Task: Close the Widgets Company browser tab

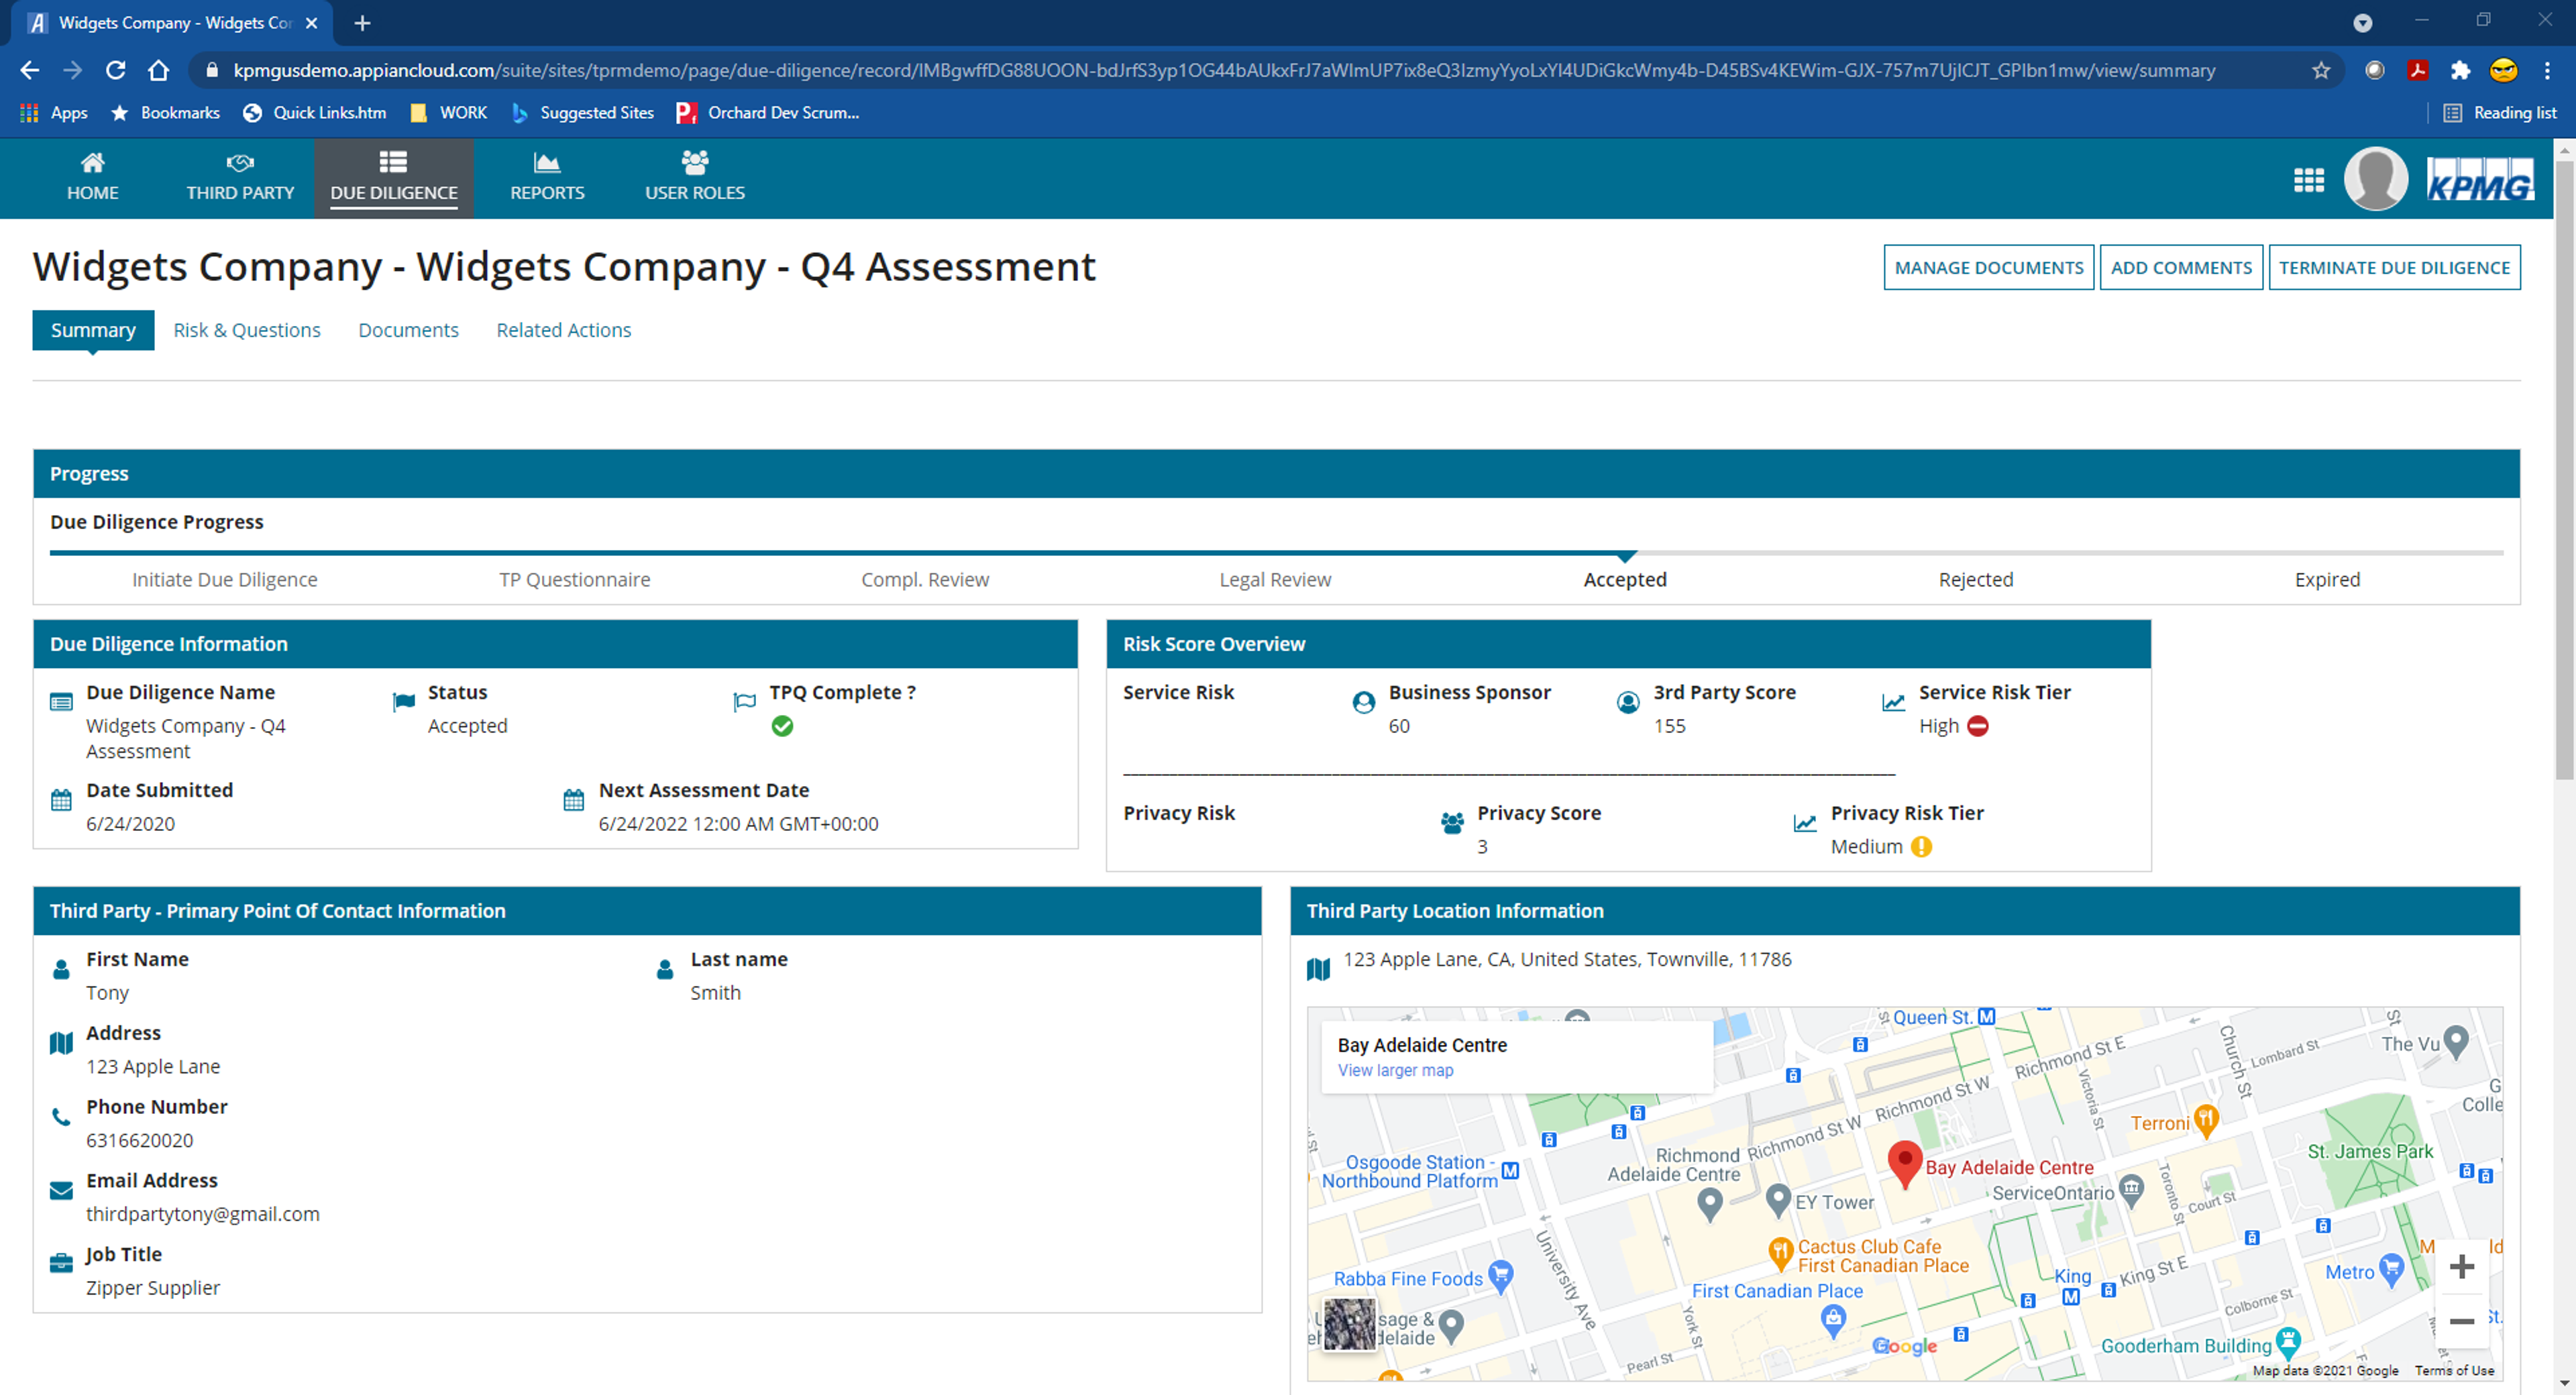Action: [312, 23]
